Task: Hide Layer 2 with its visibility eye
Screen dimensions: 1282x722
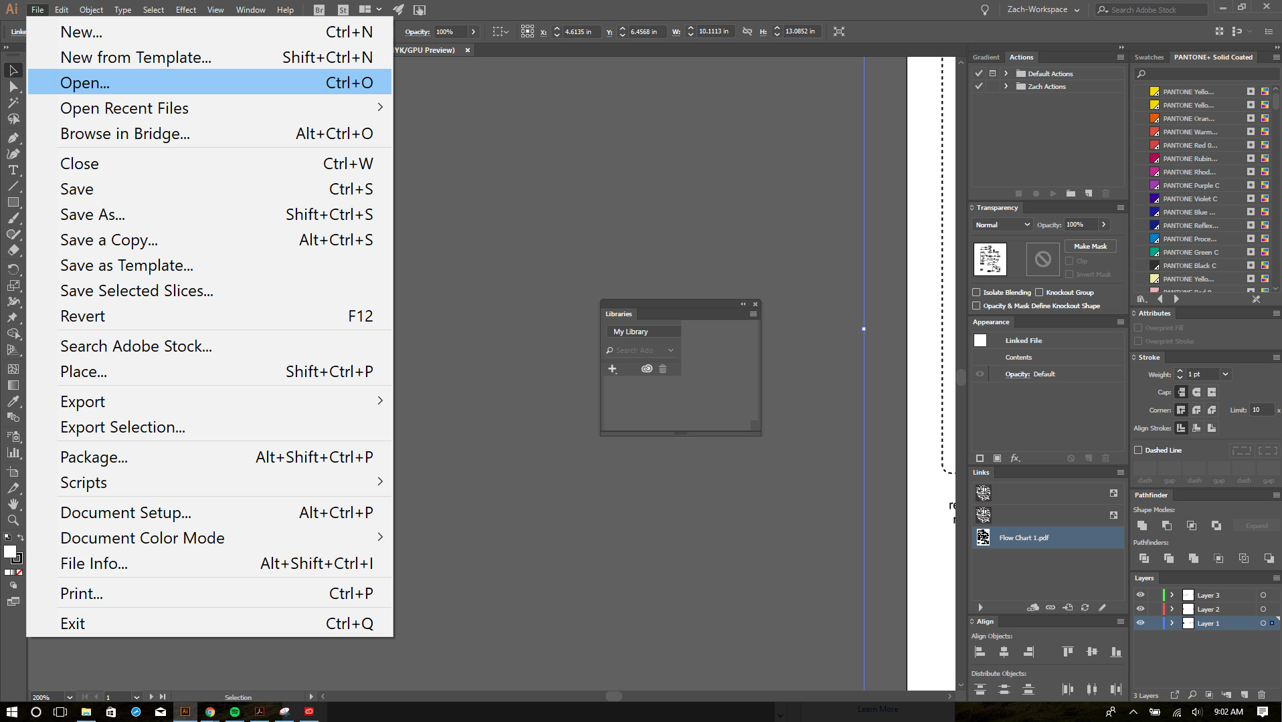Action: tap(1140, 608)
